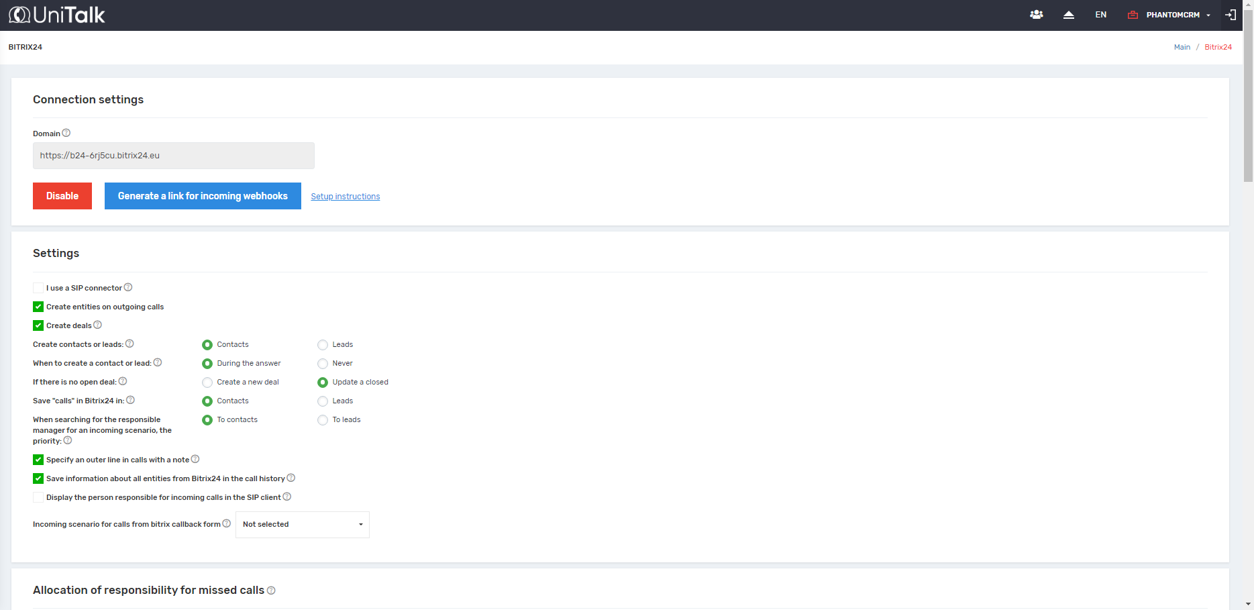
Task: Open the EN language selector
Action: tap(1100, 15)
